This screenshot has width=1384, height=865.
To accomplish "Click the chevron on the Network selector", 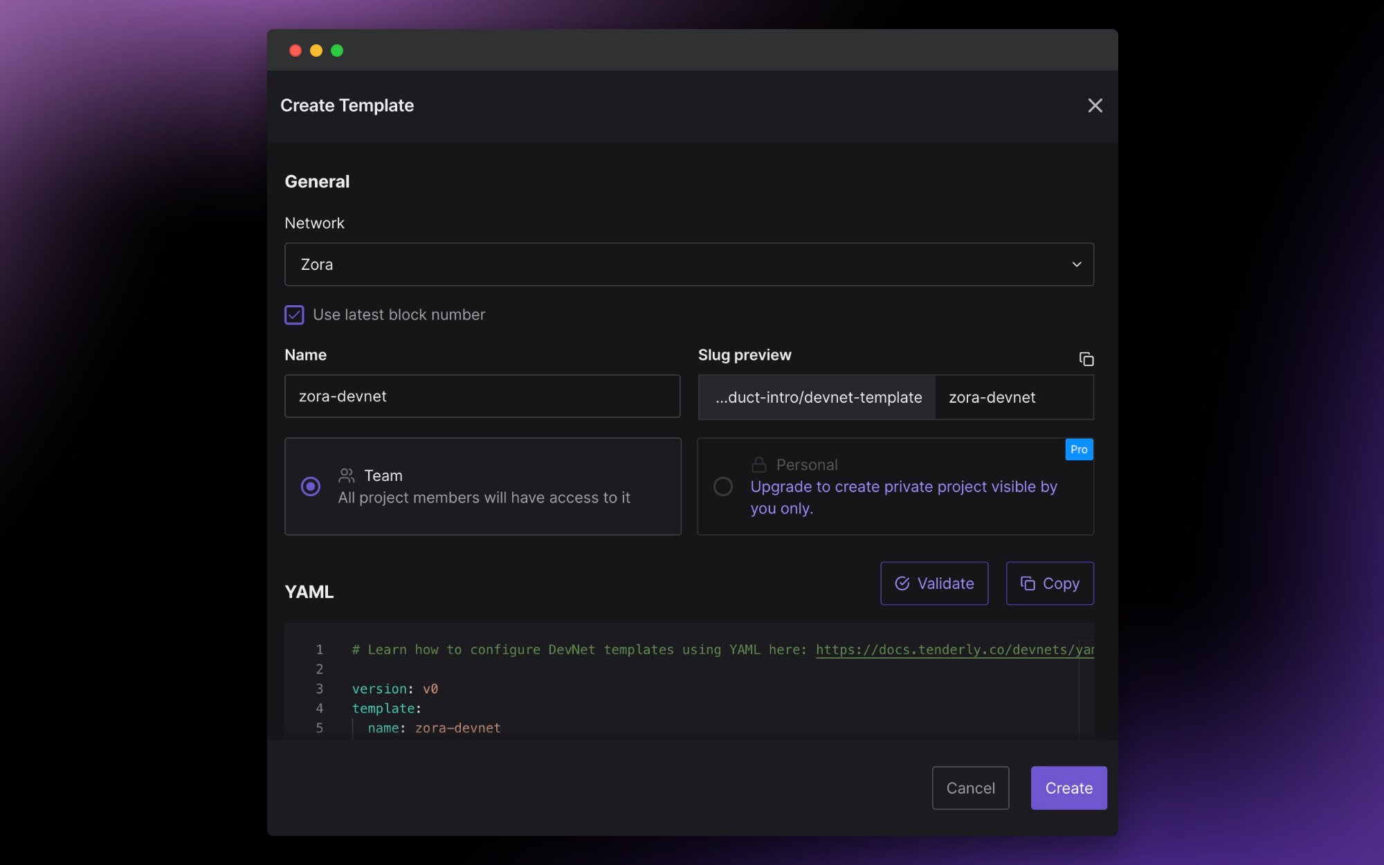I will tap(1076, 264).
